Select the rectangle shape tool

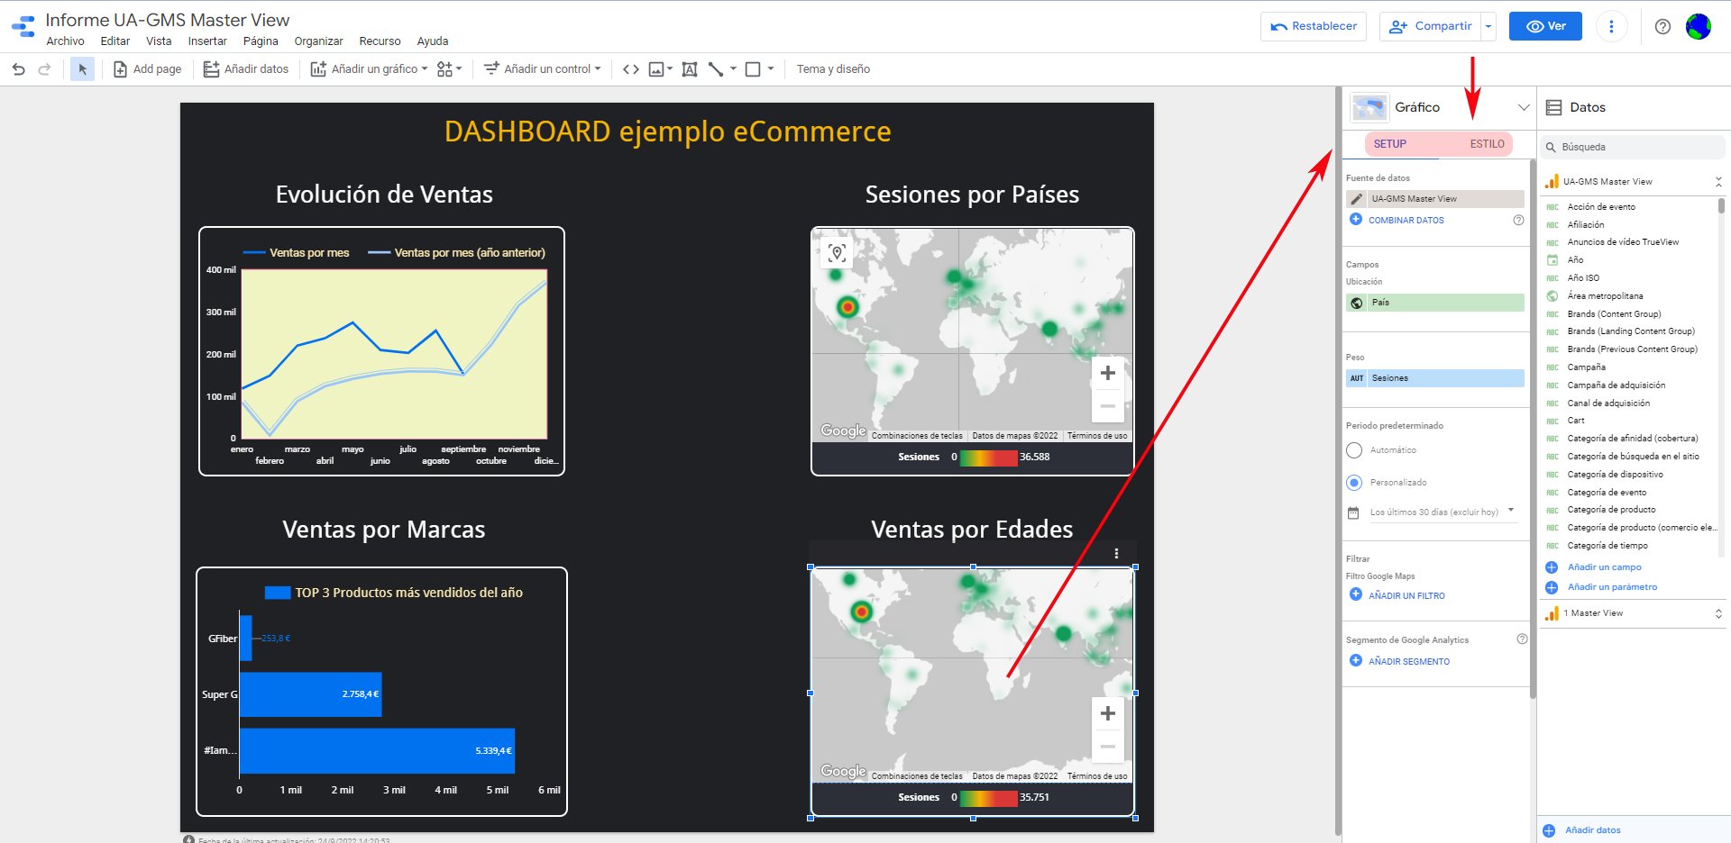coord(753,69)
